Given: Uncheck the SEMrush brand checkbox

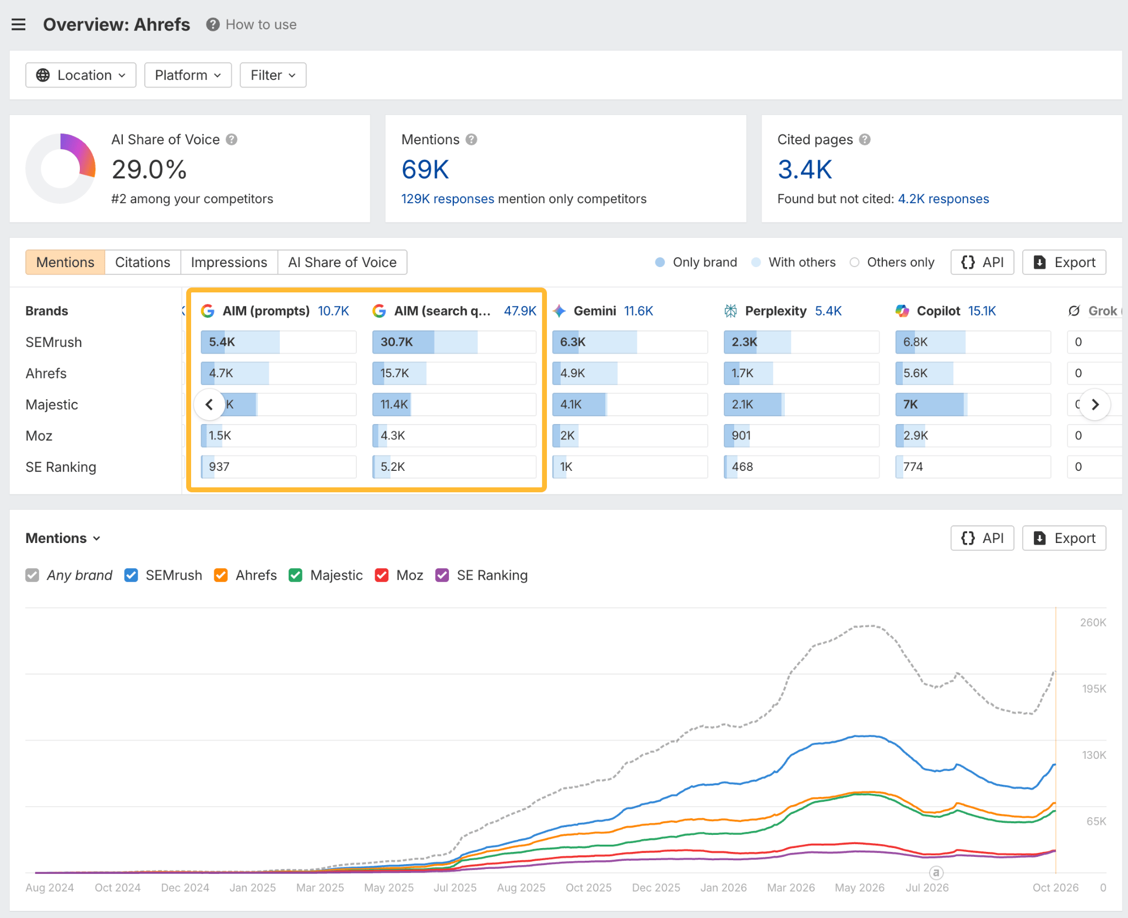Looking at the screenshot, I should (x=131, y=575).
